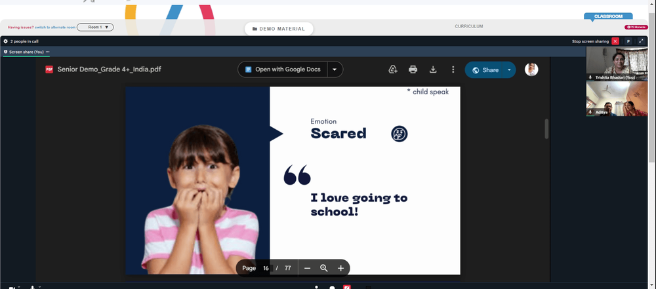The image size is (656, 289).
Task: Toggle fullscreen expand icon in call header
Action: point(642,41)
